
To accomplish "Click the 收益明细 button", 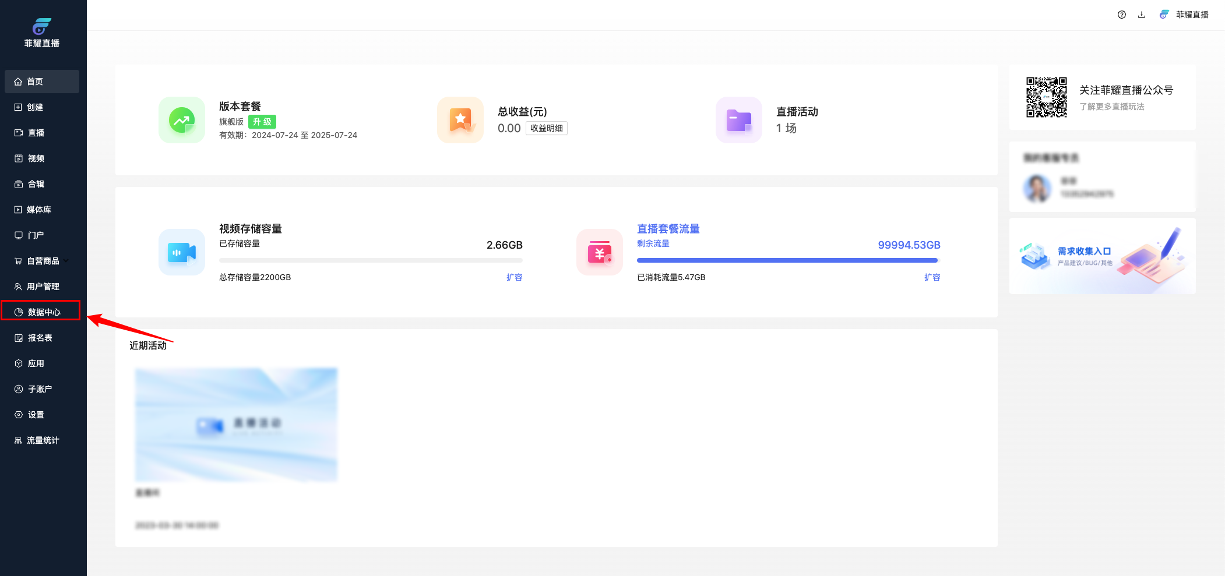I will (546, 128).
